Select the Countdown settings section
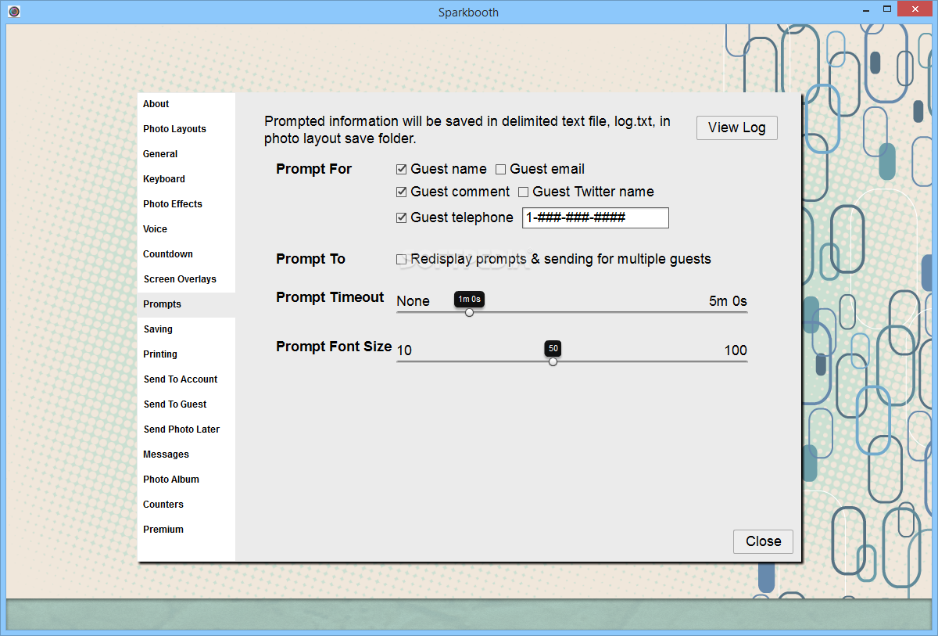The height and width of the screenshot is (636, 938). tap(186, 254)
